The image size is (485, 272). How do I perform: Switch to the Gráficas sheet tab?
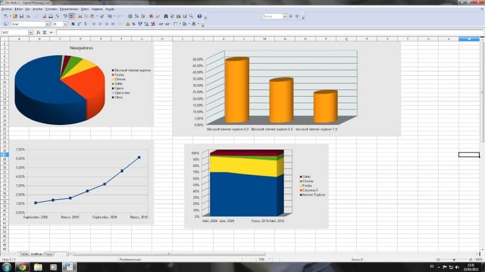pos(37,254)
